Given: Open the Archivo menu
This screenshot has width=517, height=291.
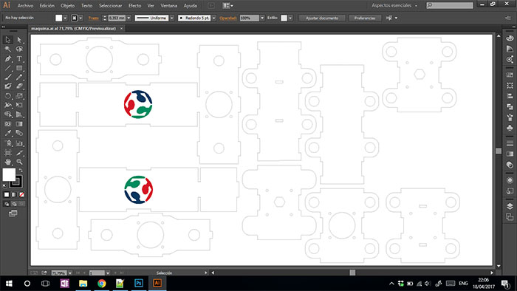Looking at the screenshot, I should [x=25, y=6].
